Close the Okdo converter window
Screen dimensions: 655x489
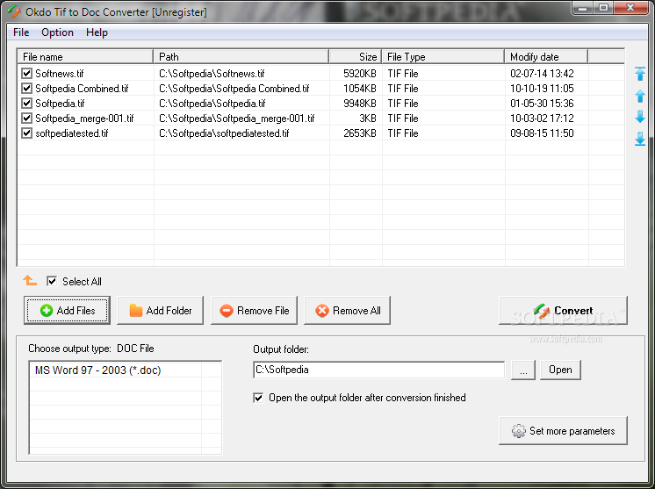[x=630, y=8]
